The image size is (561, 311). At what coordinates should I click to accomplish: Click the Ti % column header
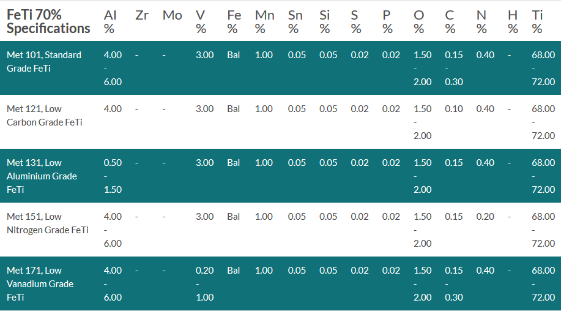[x=537, y=21]
